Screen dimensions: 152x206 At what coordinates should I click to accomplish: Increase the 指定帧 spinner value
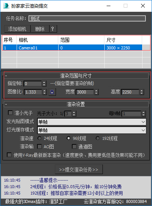tap(44, 82)
